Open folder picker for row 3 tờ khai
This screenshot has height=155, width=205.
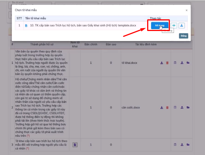[x=188, y=144]
